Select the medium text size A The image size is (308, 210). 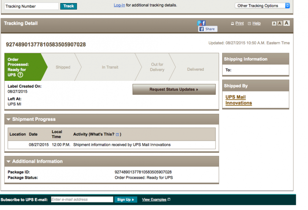coord(280,23)
